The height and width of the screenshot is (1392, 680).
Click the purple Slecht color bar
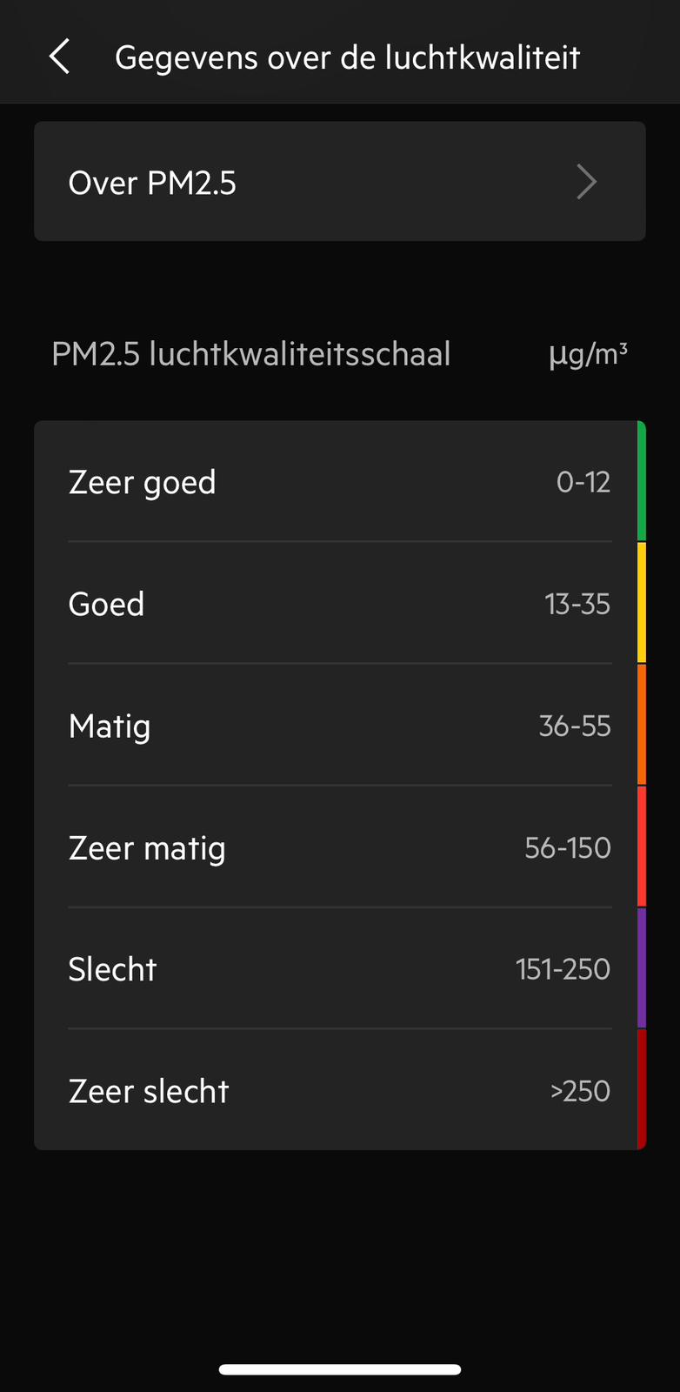point(641,968)
